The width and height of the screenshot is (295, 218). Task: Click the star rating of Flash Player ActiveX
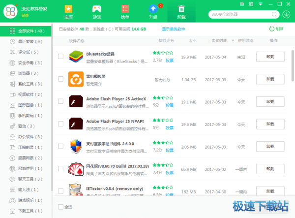pos(163,98)
